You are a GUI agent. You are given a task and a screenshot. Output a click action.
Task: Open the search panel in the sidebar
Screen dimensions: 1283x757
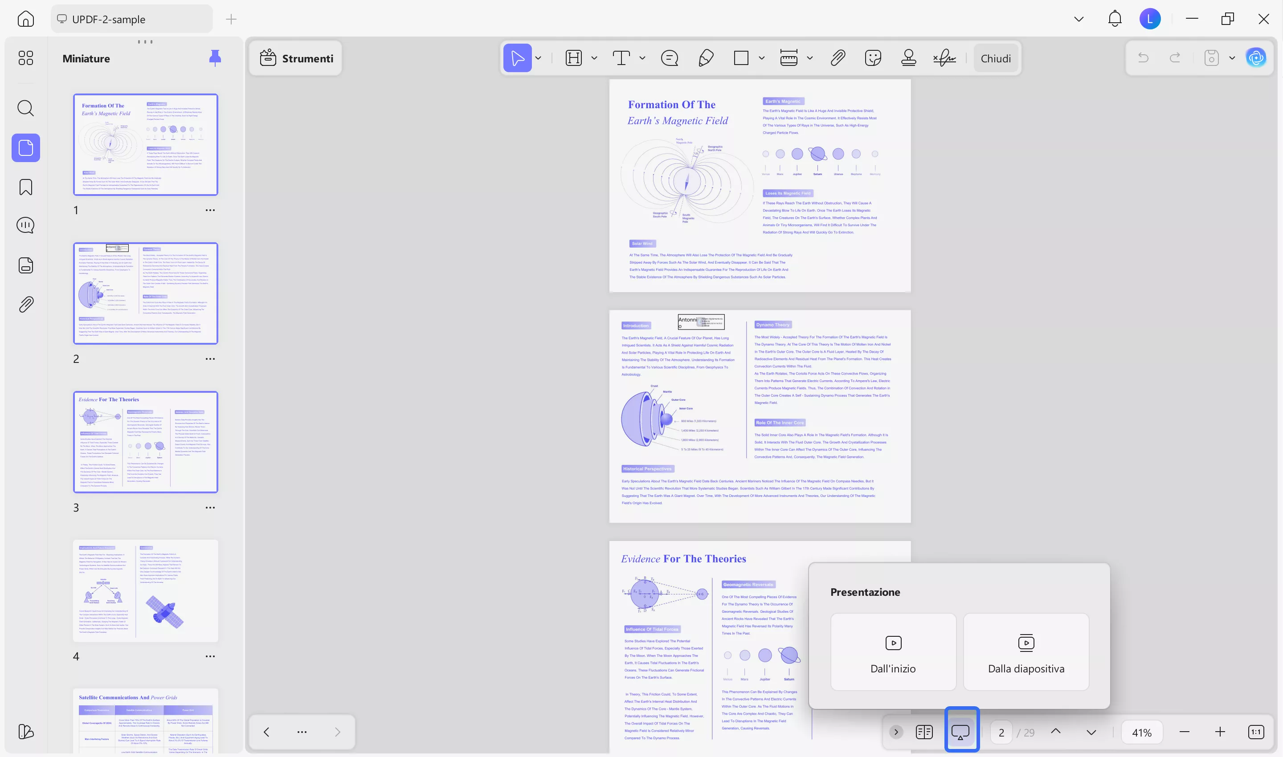click(25, 108)
